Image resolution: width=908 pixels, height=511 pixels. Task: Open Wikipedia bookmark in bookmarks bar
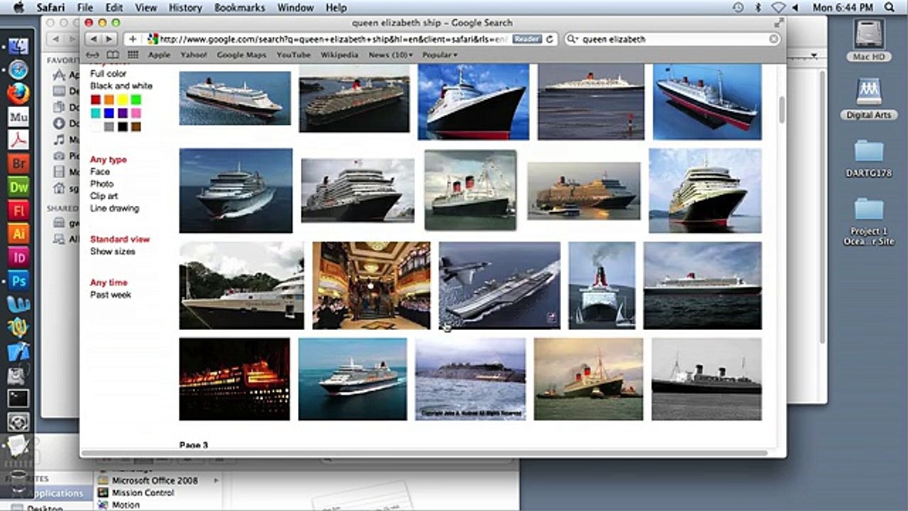pos(339,55)
